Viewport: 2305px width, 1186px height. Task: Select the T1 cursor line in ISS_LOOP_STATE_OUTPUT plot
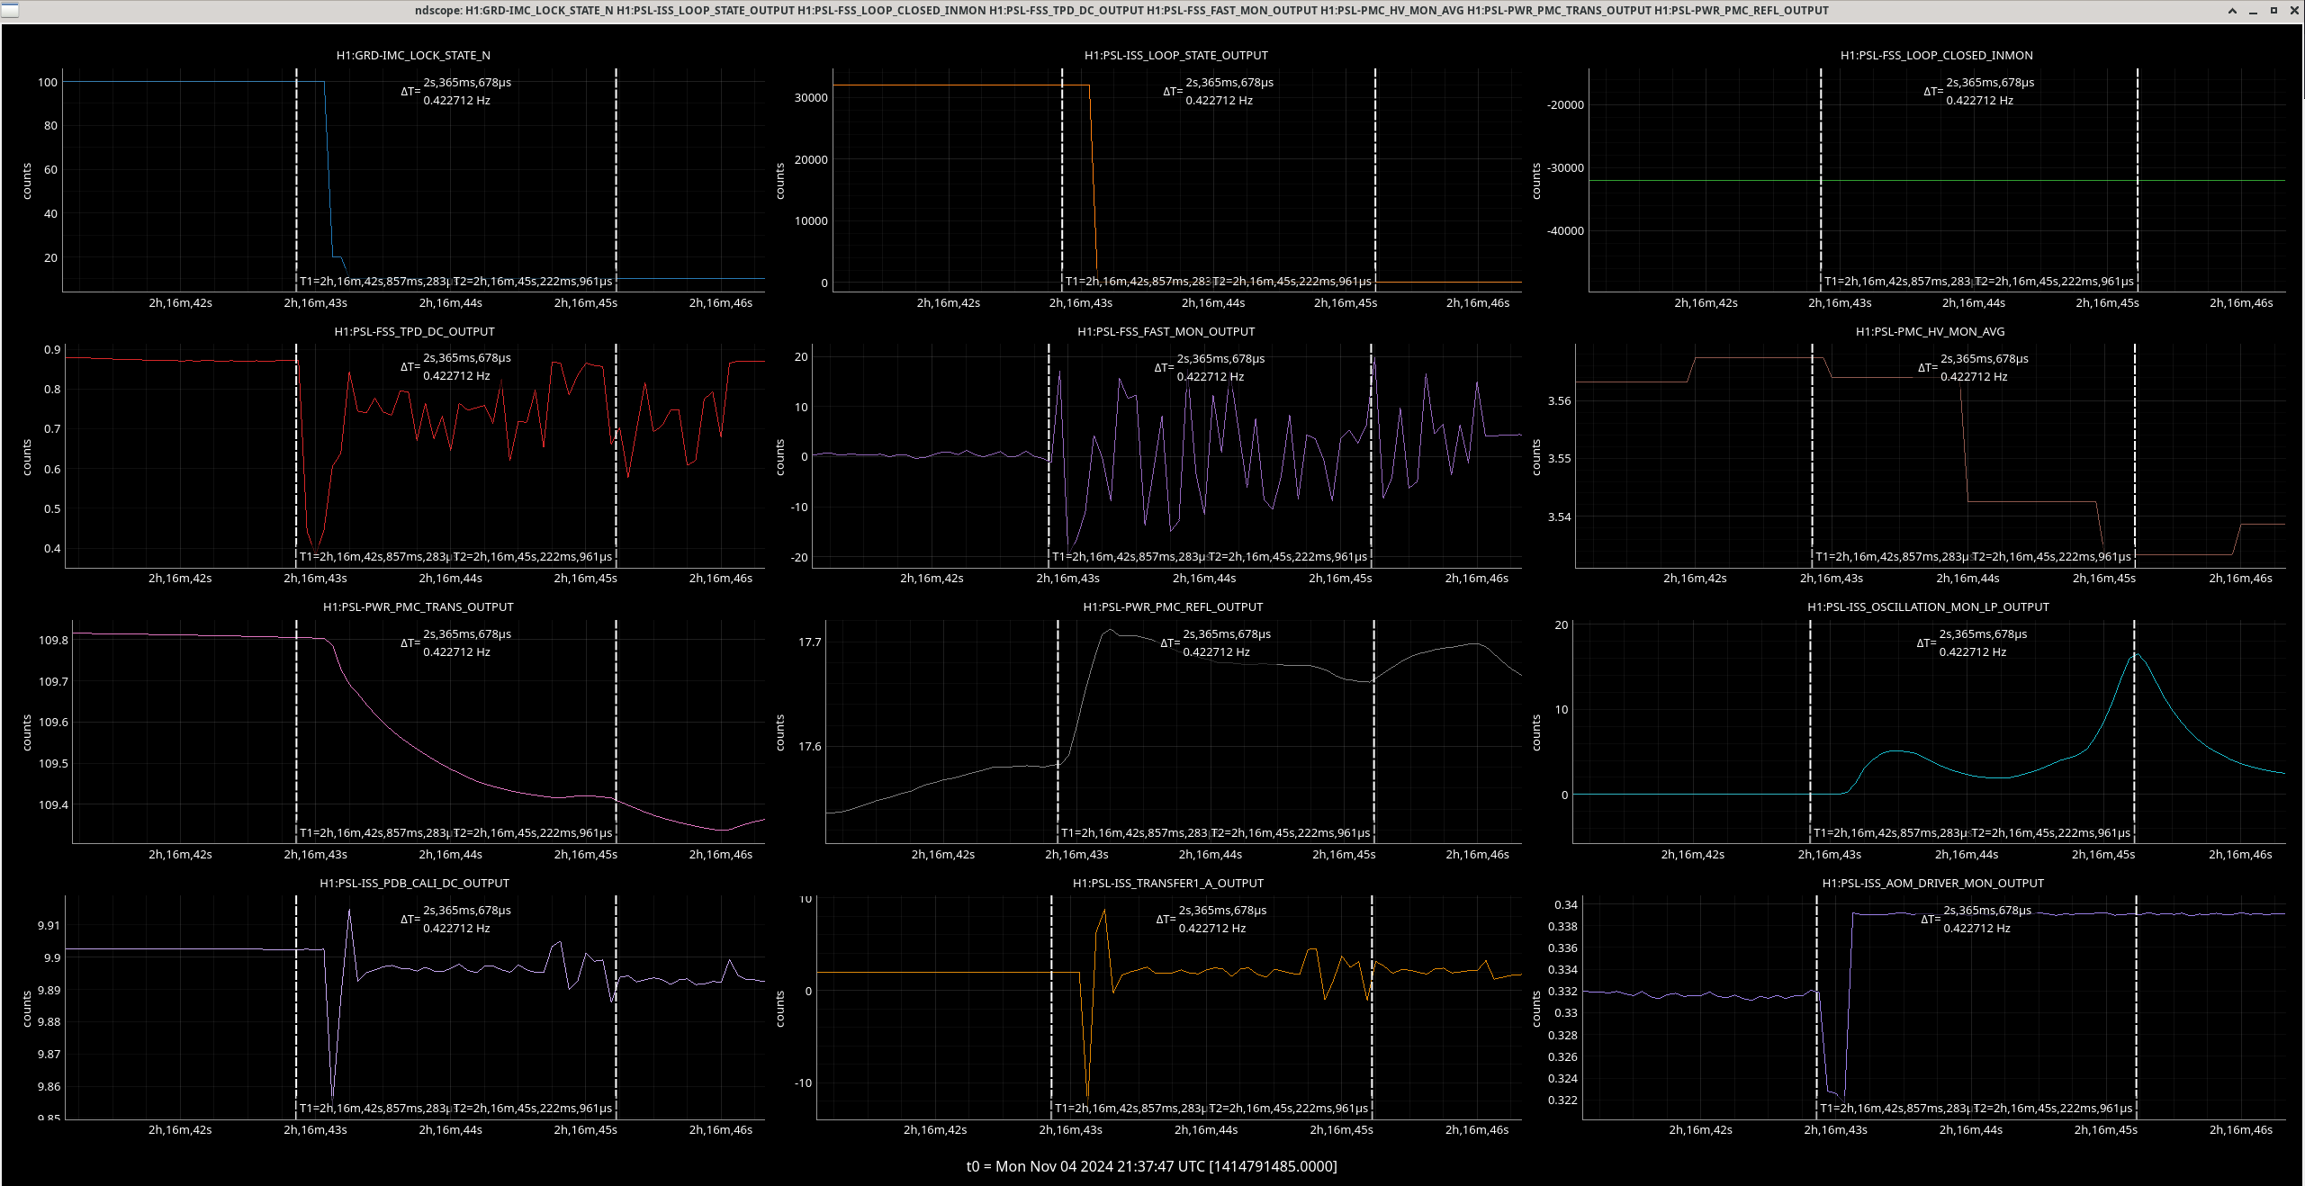[x=1062, y=180]
